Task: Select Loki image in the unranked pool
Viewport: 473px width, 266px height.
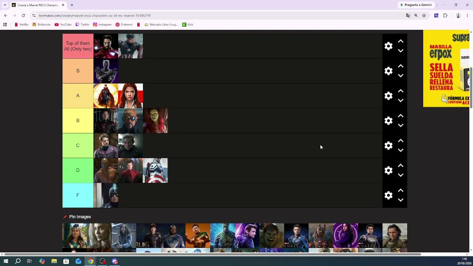Action: tap(395, 235)
